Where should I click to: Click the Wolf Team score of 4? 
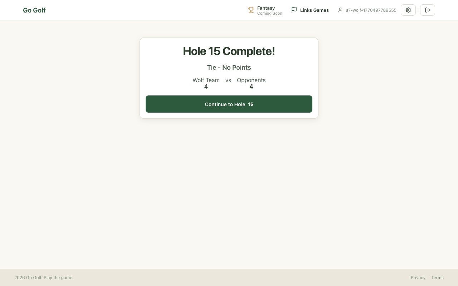click(x=206, y=87)
